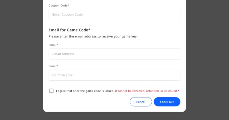
Task: Click the Coupon Code* field label
Action: point(59,6)
